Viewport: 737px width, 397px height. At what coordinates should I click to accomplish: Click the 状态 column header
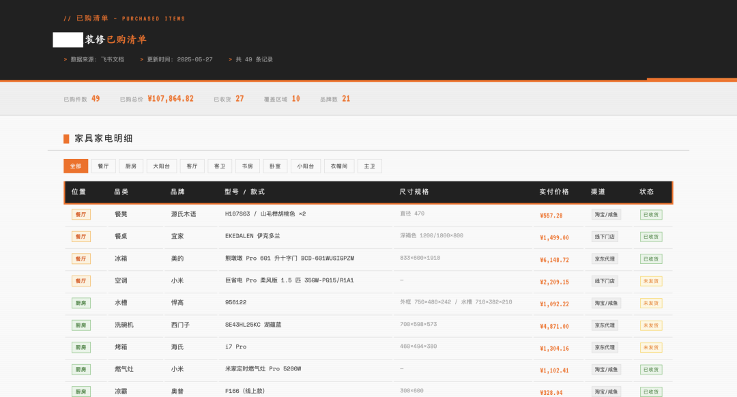(647, 192)
